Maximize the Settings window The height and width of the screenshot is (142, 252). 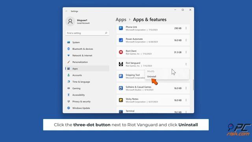coord(183,10)
